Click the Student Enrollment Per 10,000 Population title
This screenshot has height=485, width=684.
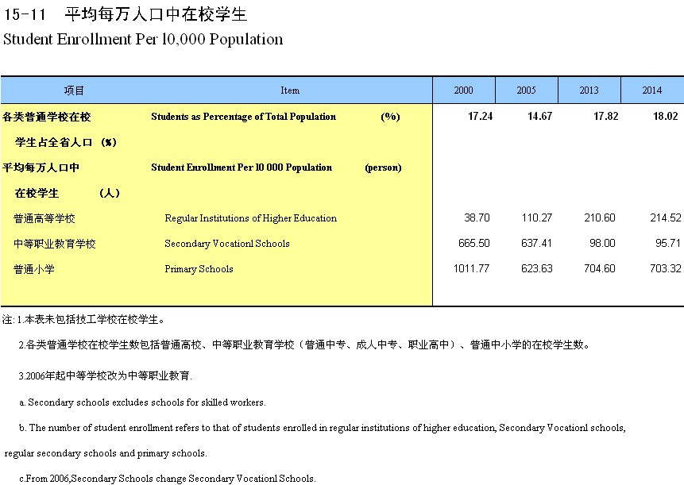143,39
